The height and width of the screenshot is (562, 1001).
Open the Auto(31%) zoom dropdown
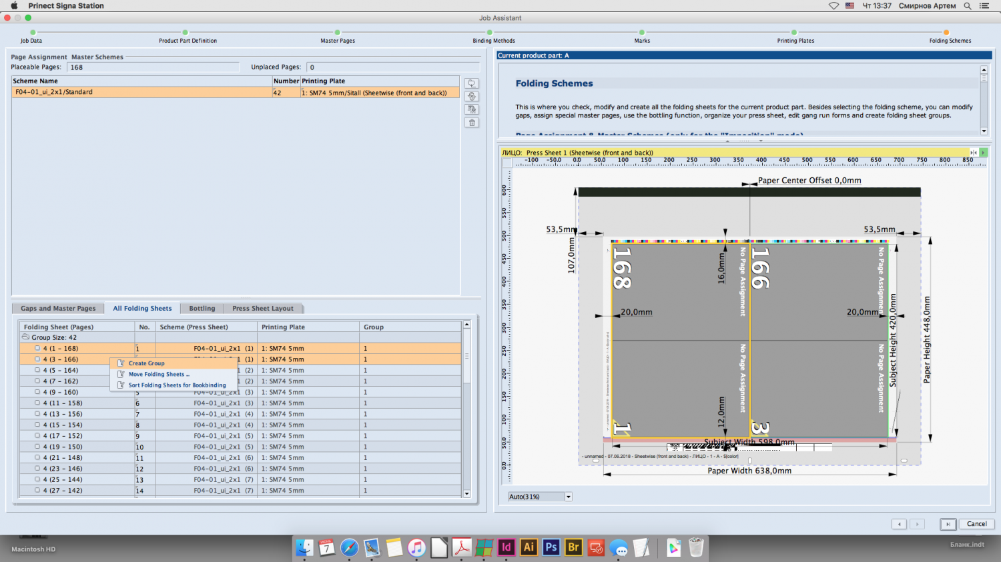[569, 497]
